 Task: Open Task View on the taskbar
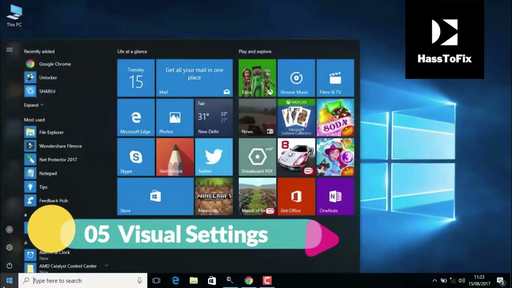pos(156,280)
